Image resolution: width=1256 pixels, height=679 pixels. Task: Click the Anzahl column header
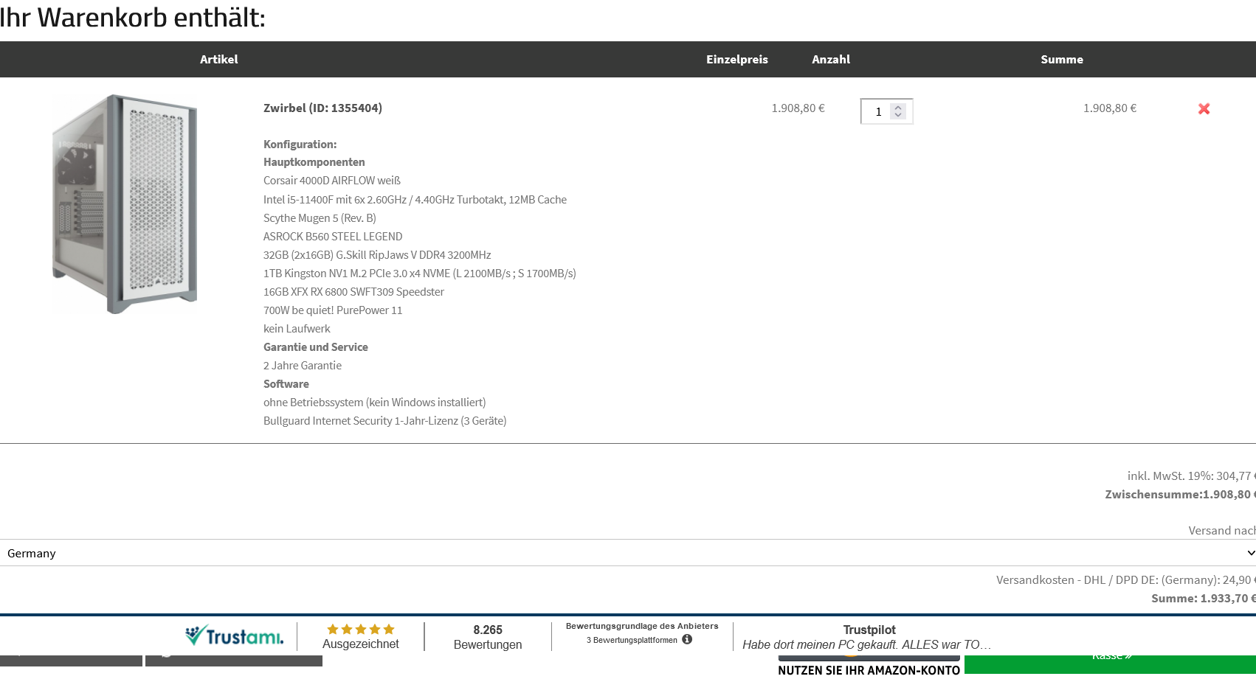tap(831, 60)
